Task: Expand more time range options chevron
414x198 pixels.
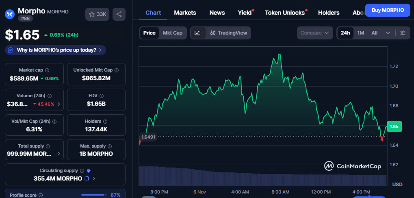Action: coord(388,33)
